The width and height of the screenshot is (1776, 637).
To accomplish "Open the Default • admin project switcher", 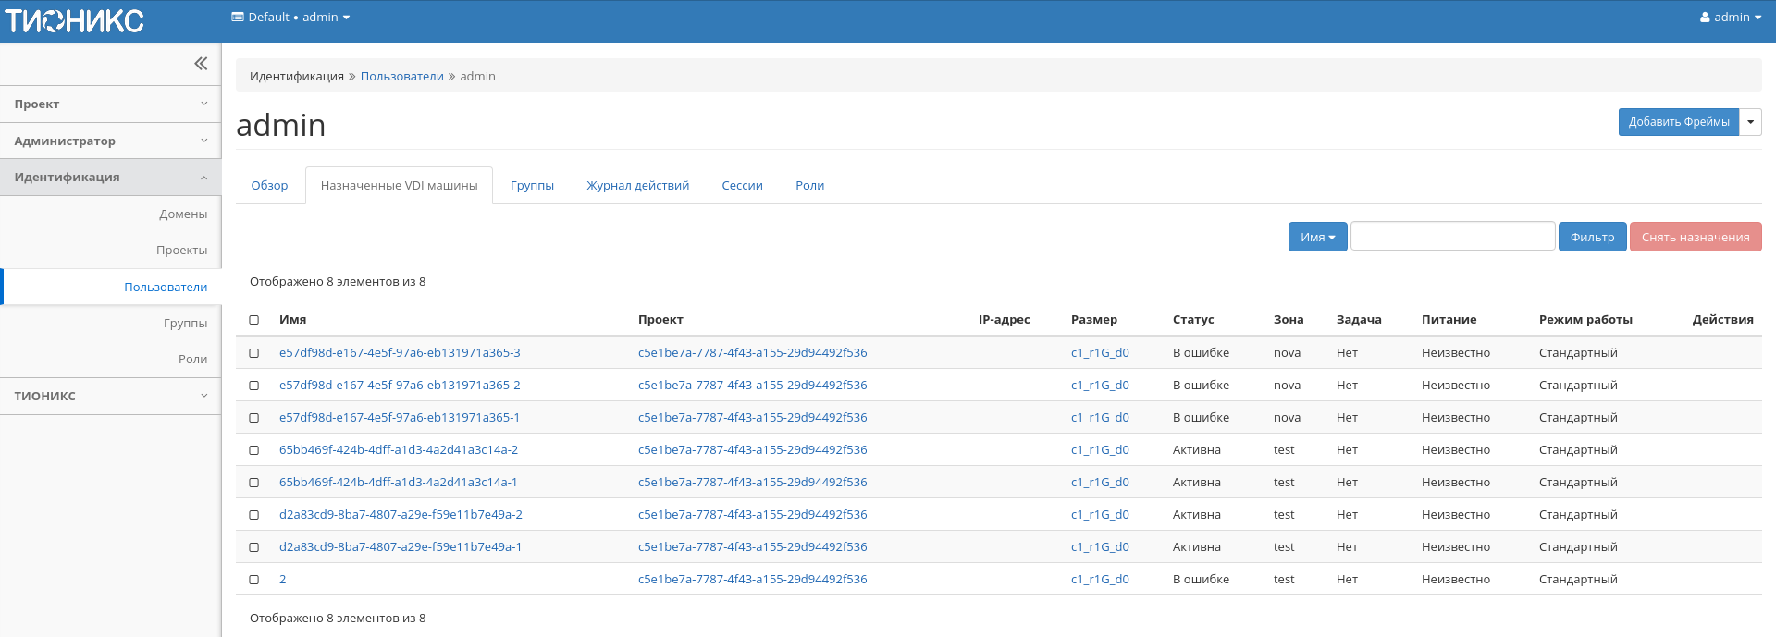I will [x=290, y=18].
